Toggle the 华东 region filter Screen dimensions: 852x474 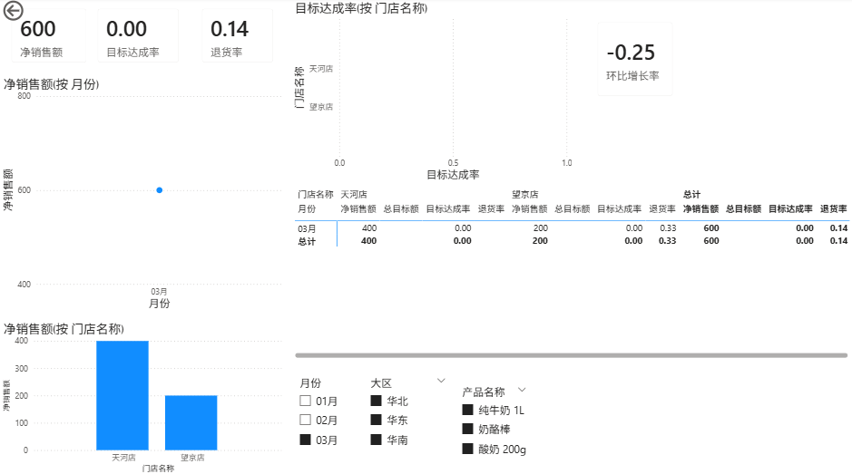tap(376, 421)
